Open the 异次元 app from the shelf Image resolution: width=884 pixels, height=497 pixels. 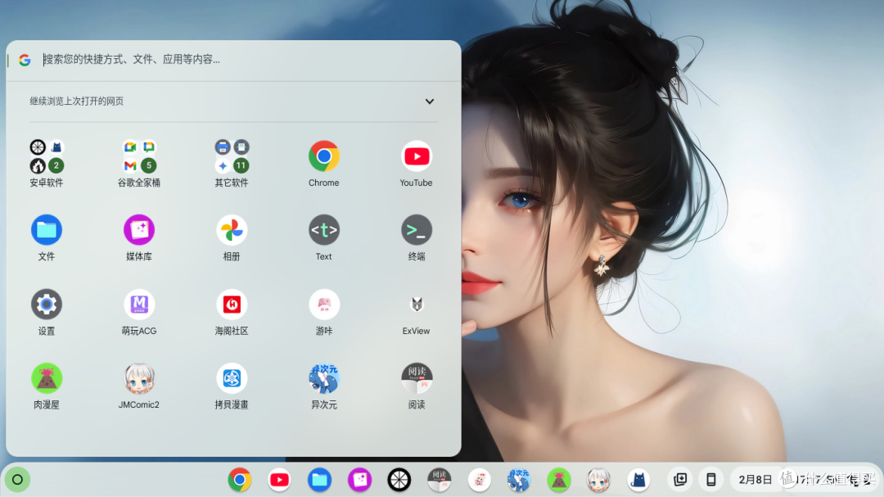[x=519, y=480]
